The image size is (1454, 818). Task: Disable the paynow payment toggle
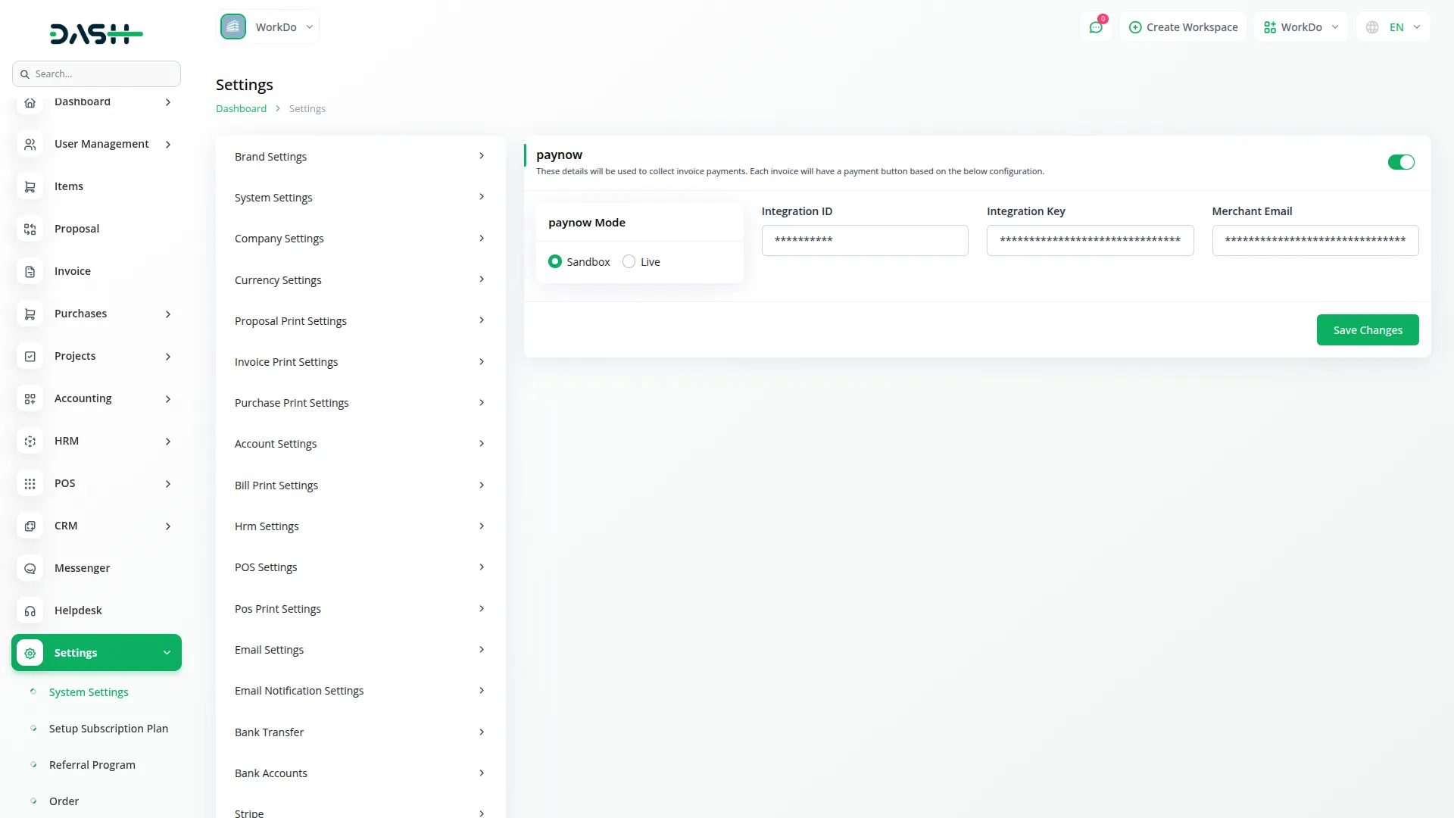pyautogui.click(x=1401, y=162)
